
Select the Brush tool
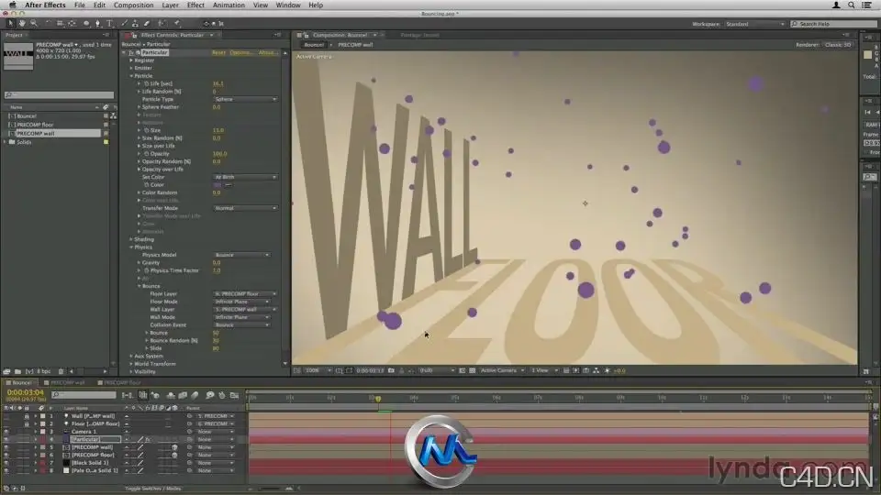tap(124, 24)
